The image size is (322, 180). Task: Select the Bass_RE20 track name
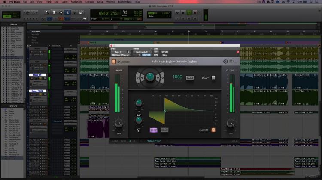pyautogui.click(x=37, y=91)
